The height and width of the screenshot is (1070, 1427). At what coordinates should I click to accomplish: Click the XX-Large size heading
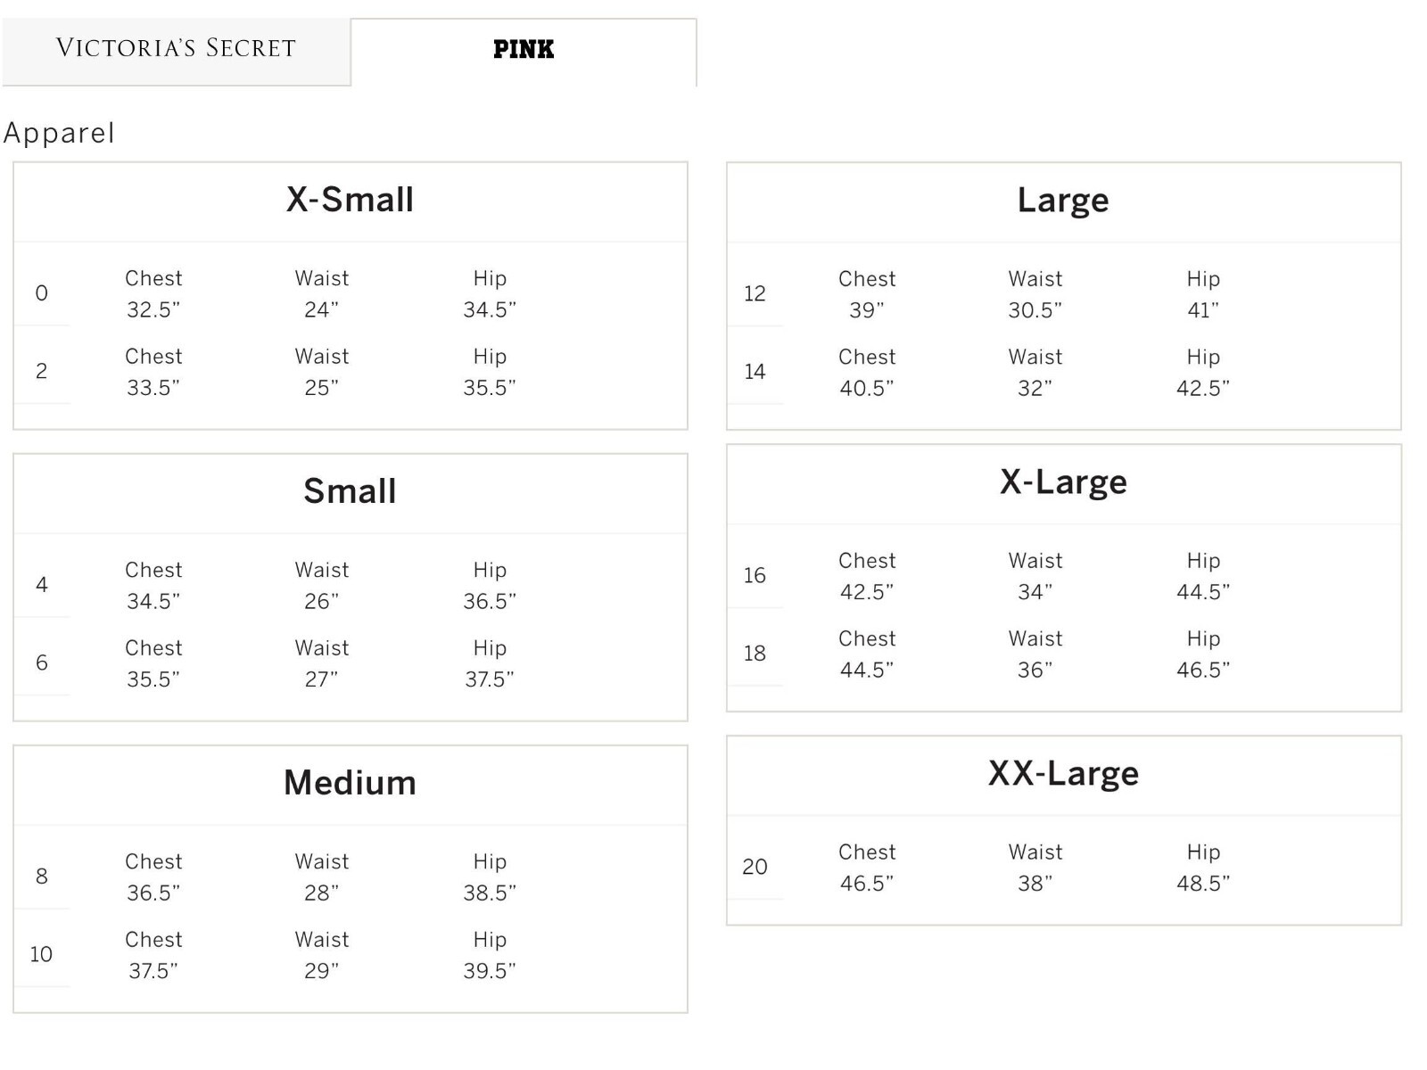[x=1063, y=774]
